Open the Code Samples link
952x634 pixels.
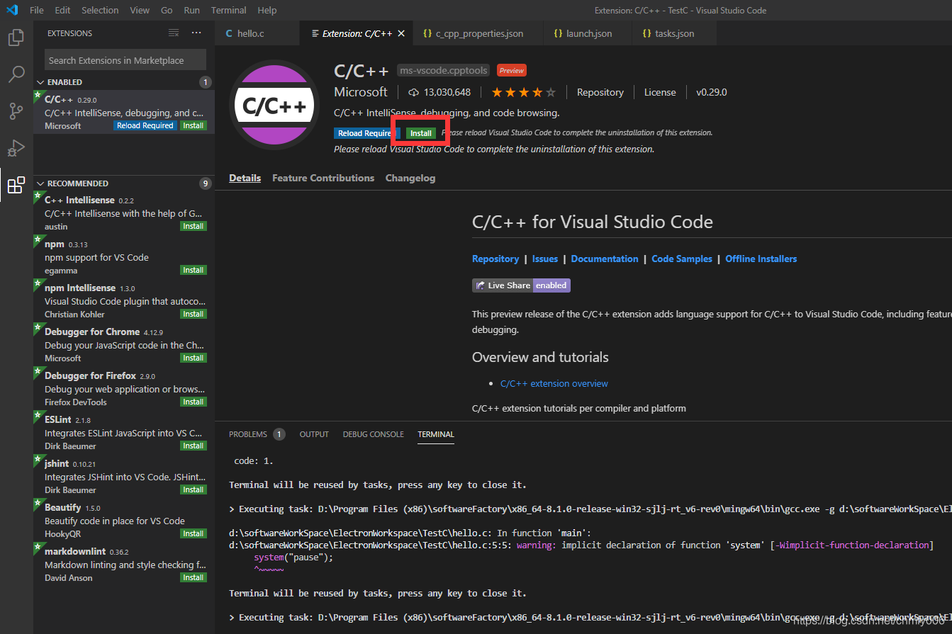point(682,259)
